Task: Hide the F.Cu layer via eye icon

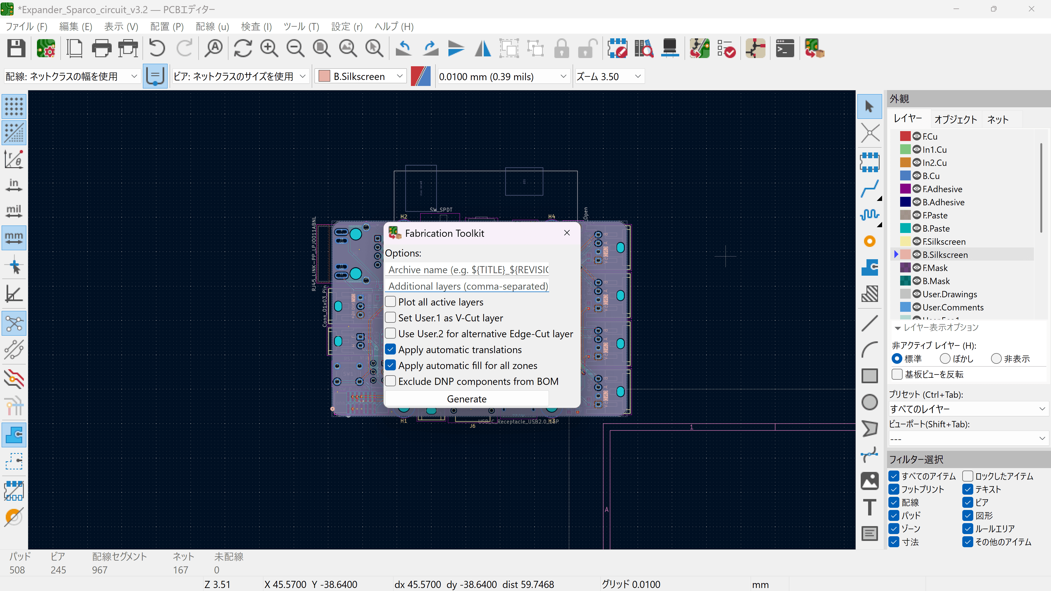Action: click(917, 136)
